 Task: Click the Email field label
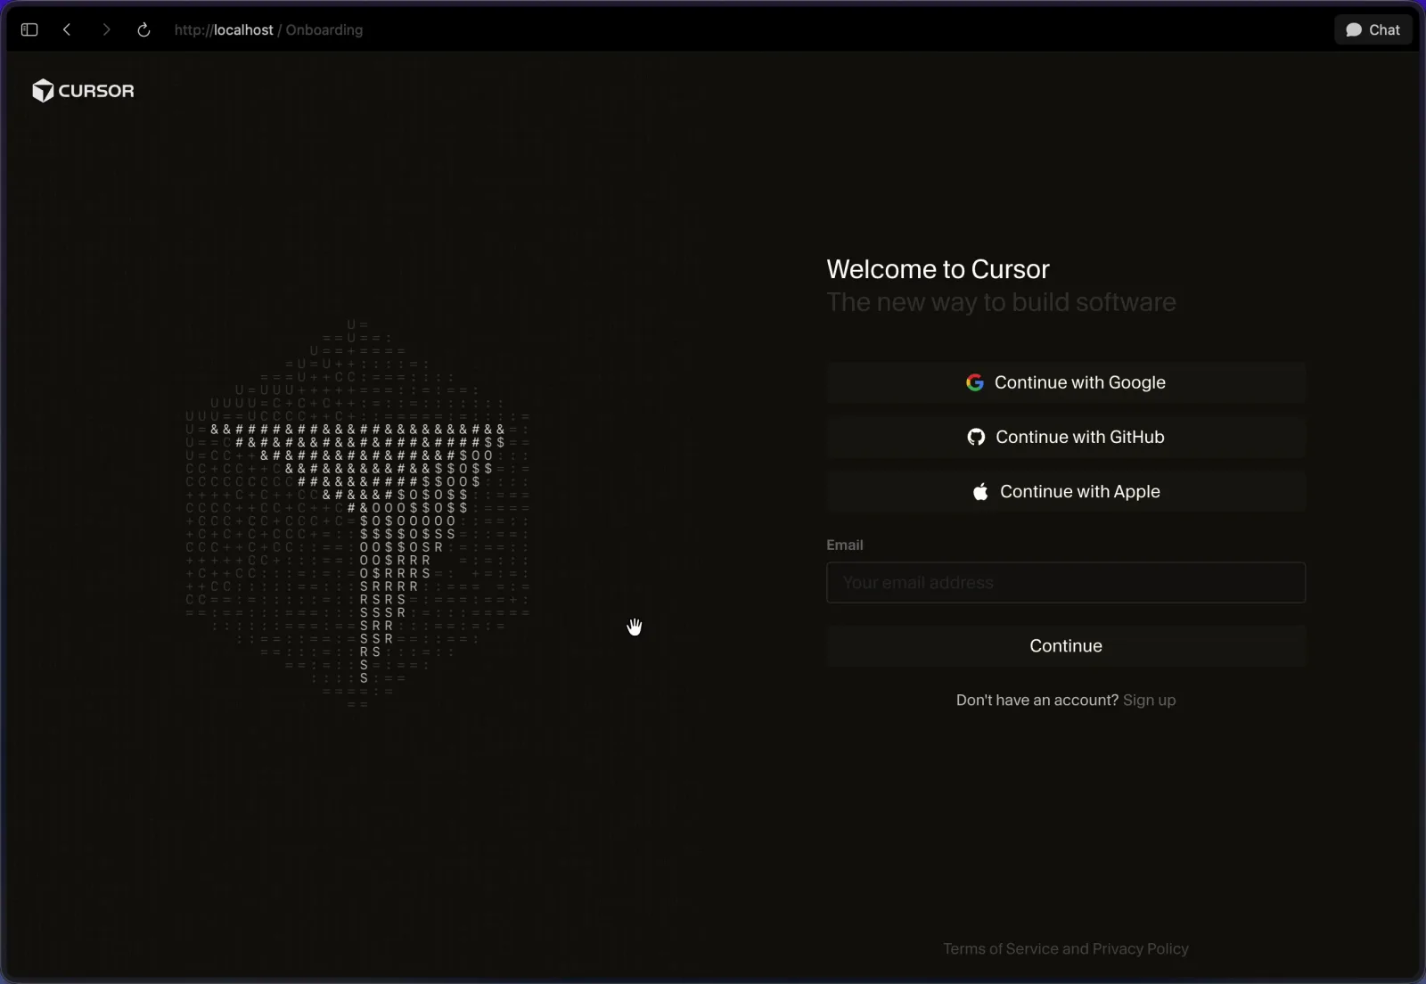pyautogui.click(x=845, y=545)
